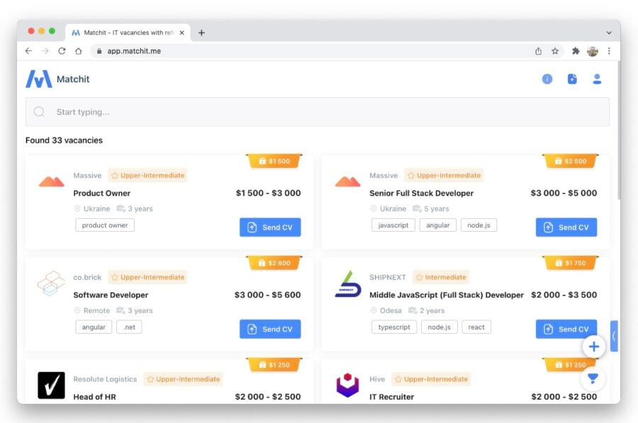Click the share icon in address bar
The height and width of the screenshot is (423, 638).
tap(538, 51)
